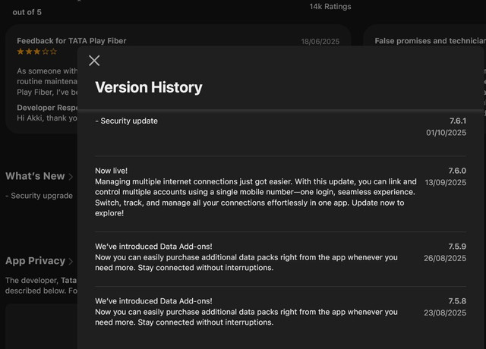This screenshot has height=349, width=486.
Task: Click the What's New heading text
Action: [35, 176]
